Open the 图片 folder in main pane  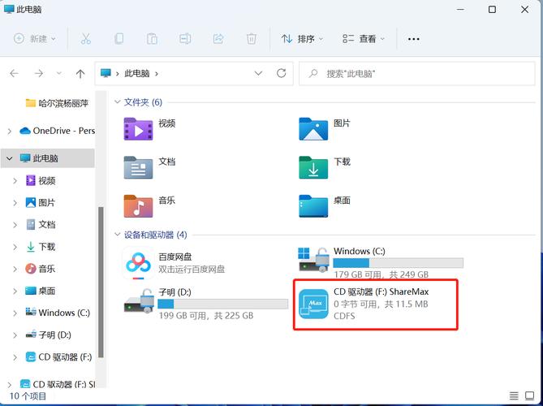coord(313,129)
